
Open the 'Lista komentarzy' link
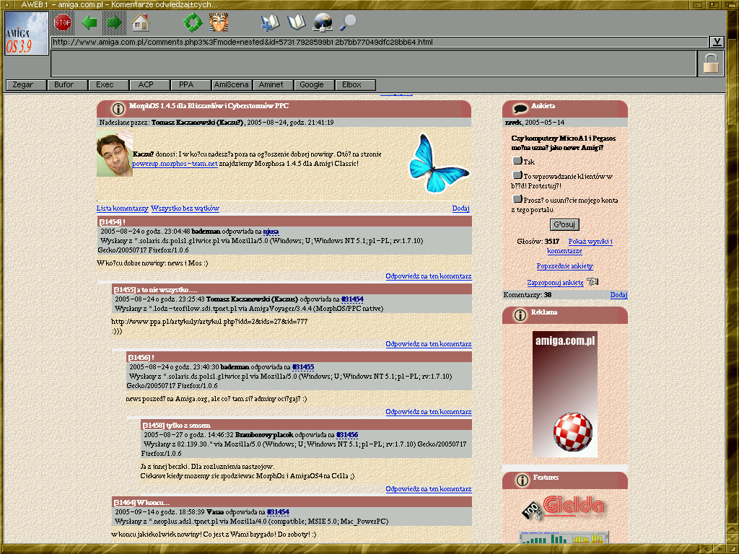tap(123, 208)
